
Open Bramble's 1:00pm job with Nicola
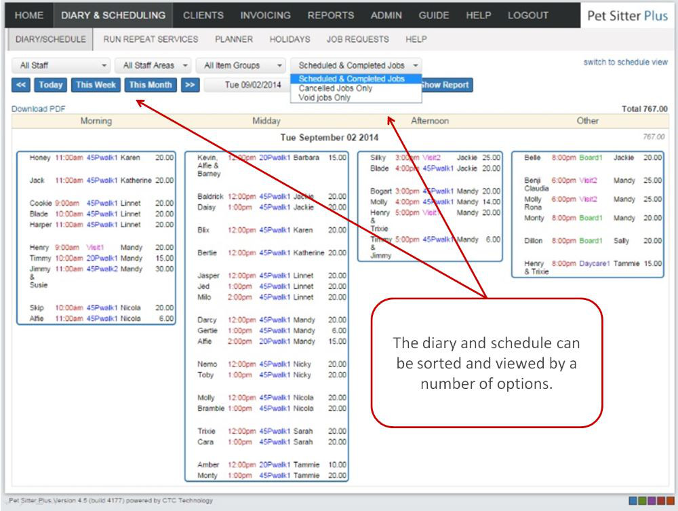click(272, 409)
